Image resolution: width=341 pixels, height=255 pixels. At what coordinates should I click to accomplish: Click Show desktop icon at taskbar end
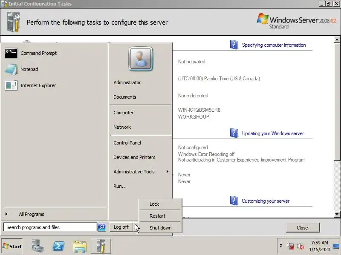pos(336,246)
